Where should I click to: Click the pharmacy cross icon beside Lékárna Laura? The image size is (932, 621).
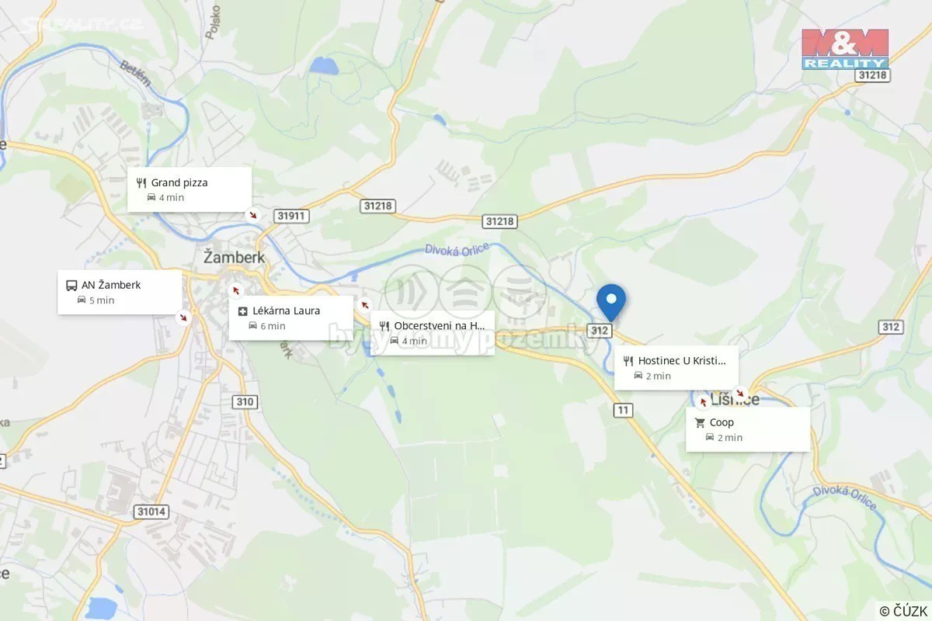(x=243, y=311)
